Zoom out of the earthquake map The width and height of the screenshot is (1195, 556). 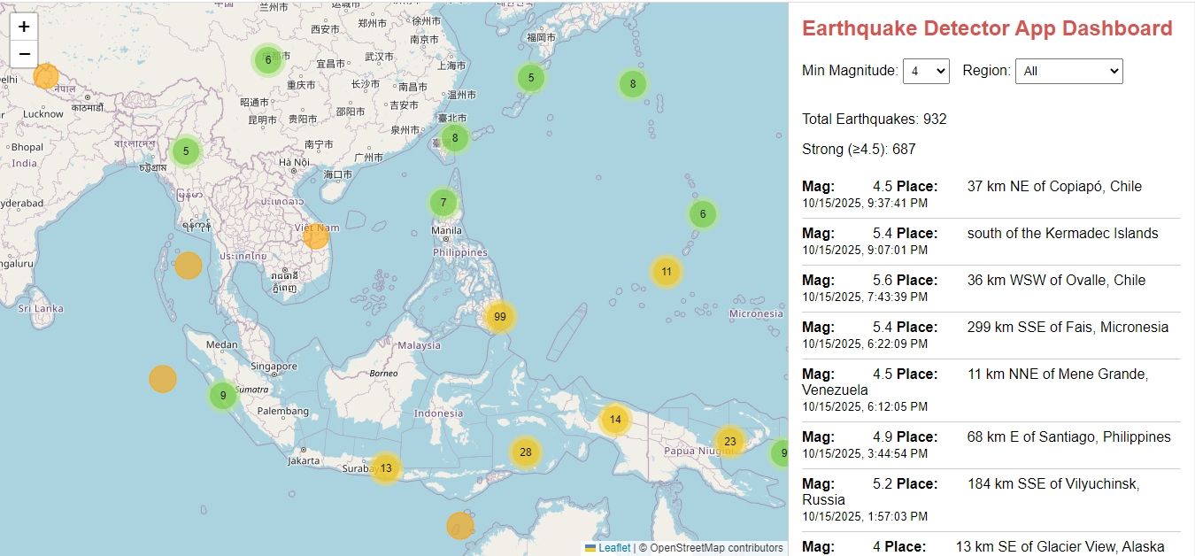point(24,54)
